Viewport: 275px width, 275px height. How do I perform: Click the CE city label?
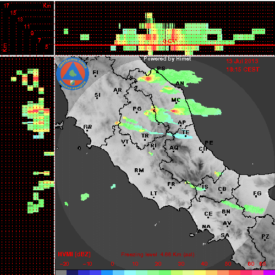click(x=208, y=214)
